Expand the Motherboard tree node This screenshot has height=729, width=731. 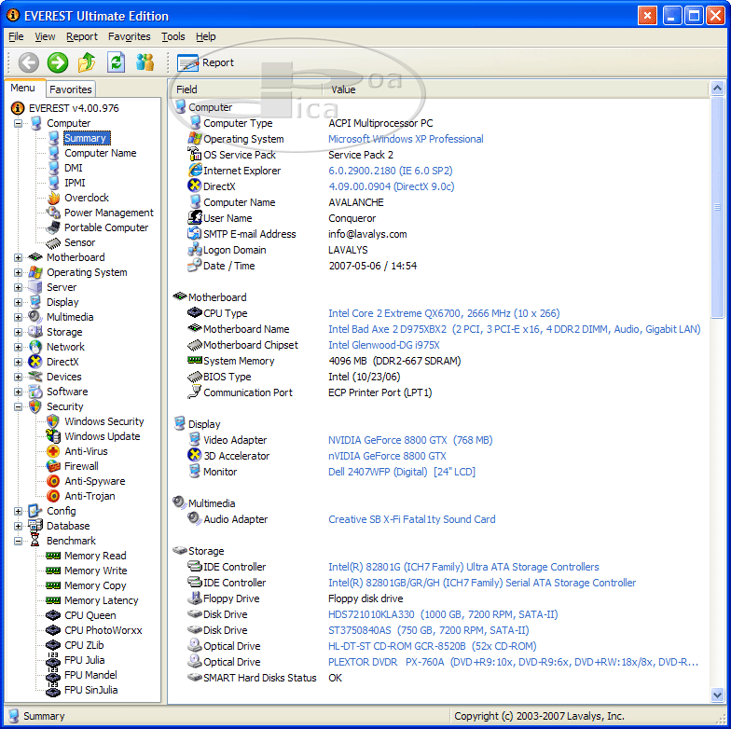[19, 257]
